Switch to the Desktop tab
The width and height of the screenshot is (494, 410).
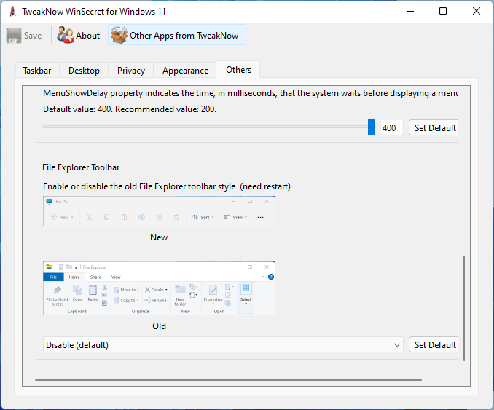tap(84, 71)
